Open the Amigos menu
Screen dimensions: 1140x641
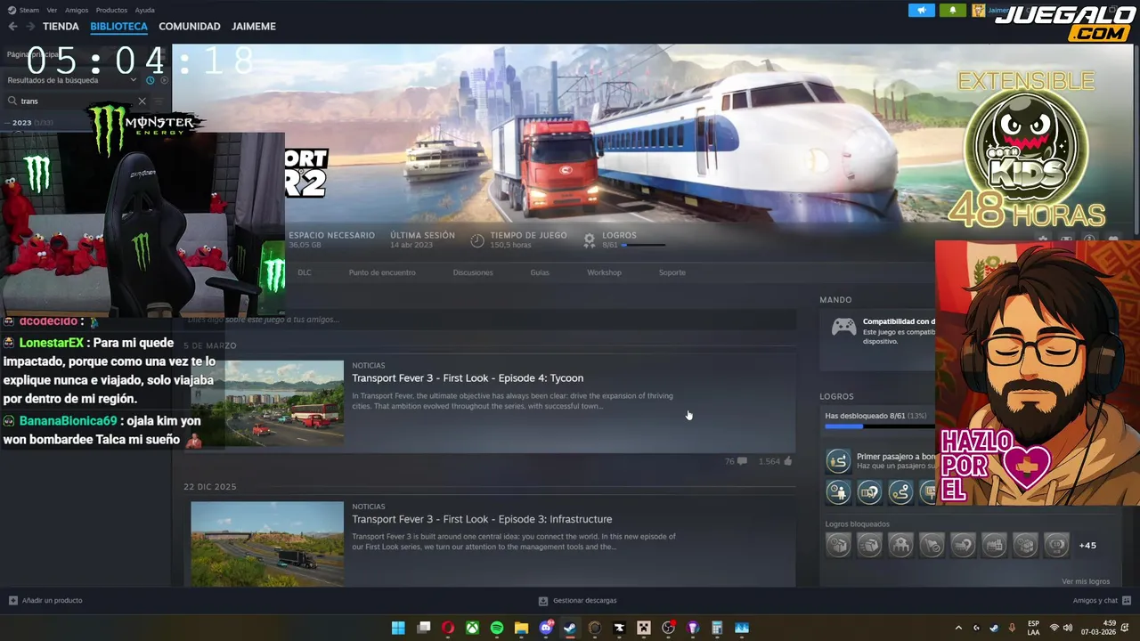[x=77, y=10]
